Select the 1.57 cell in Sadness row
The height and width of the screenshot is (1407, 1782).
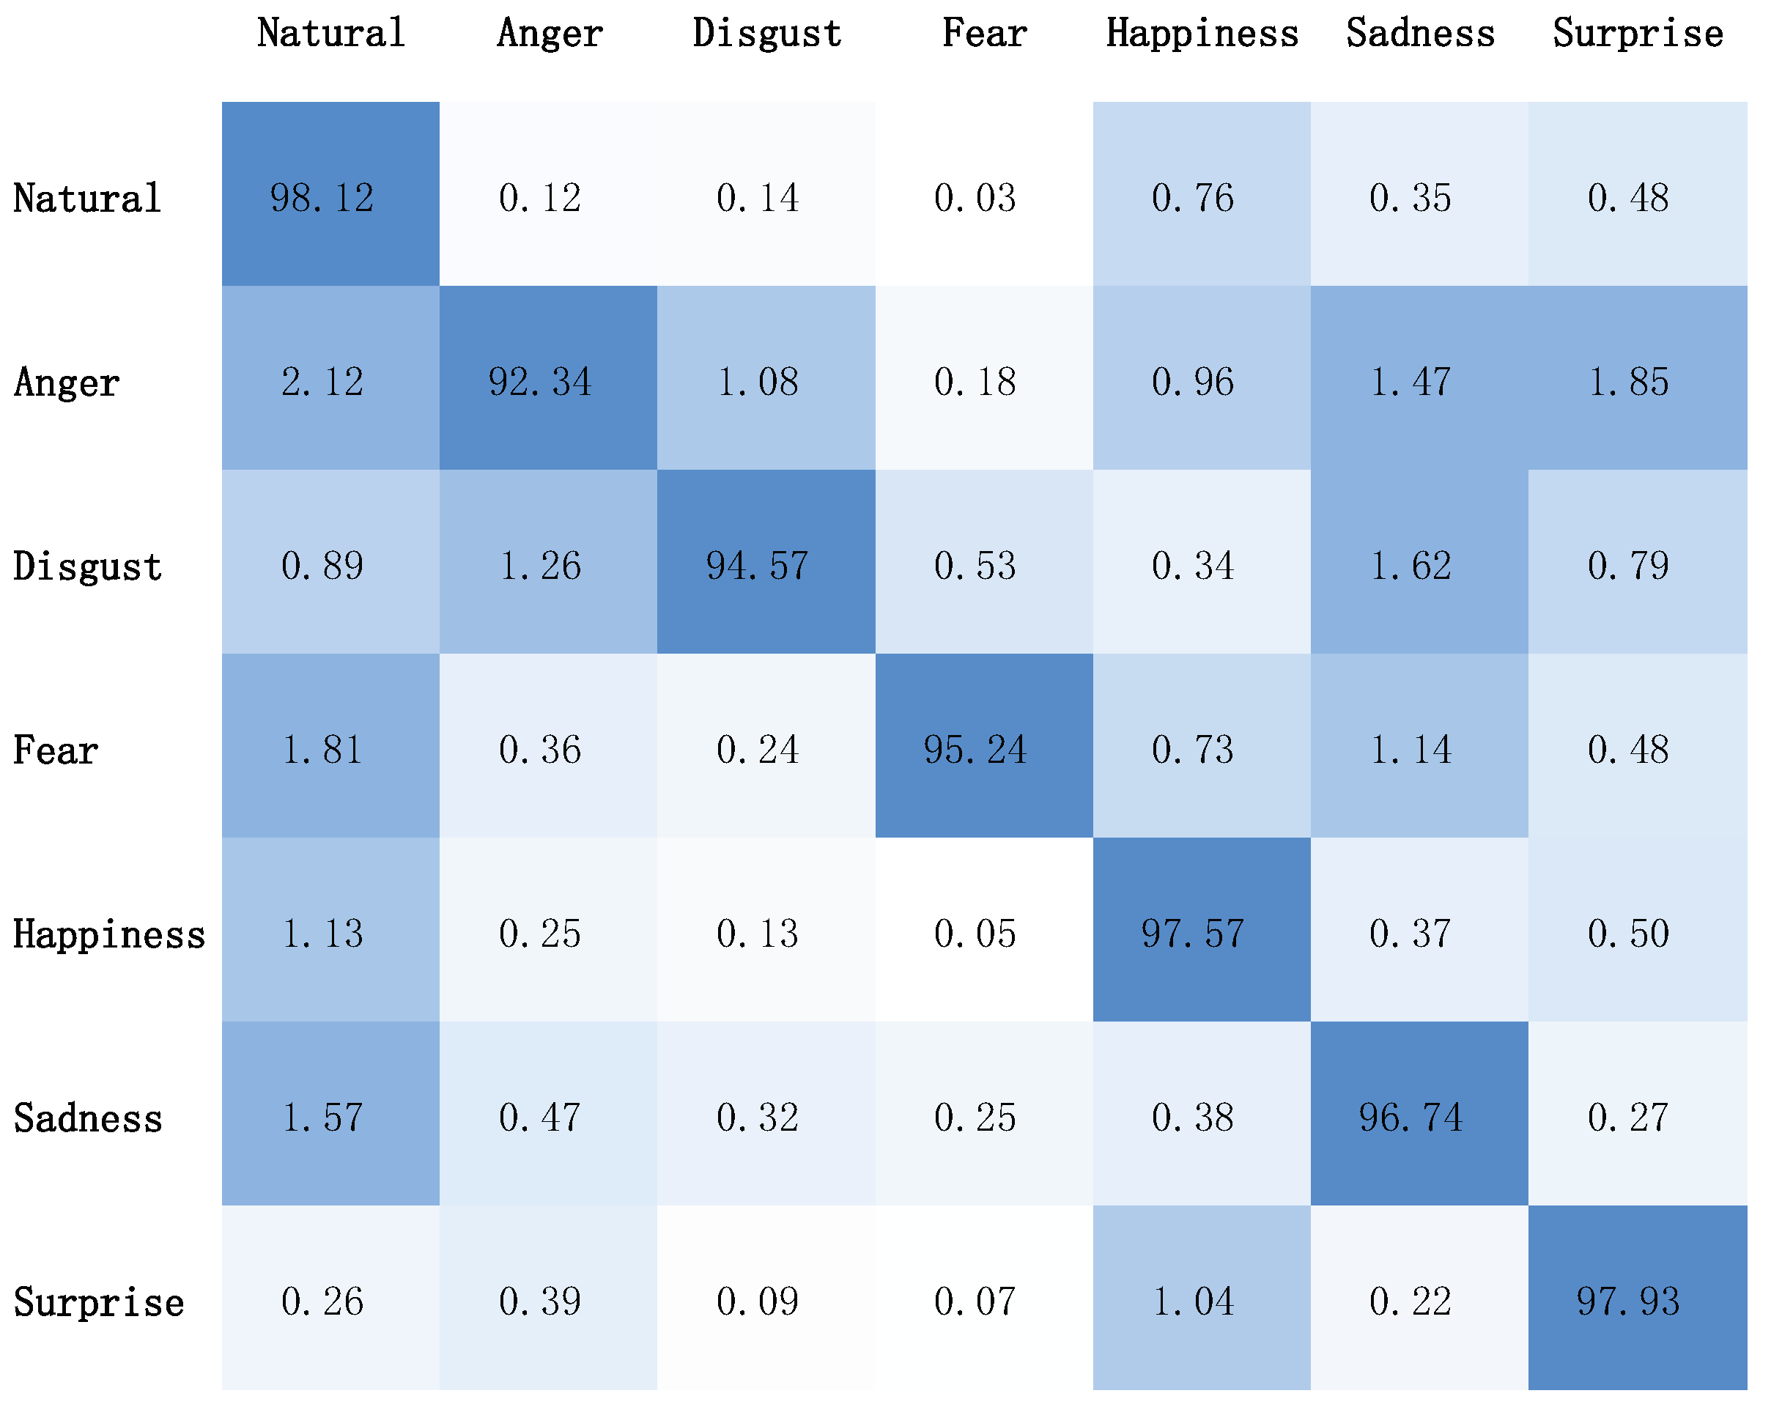pyautogui.click(x=330, y=1114)
